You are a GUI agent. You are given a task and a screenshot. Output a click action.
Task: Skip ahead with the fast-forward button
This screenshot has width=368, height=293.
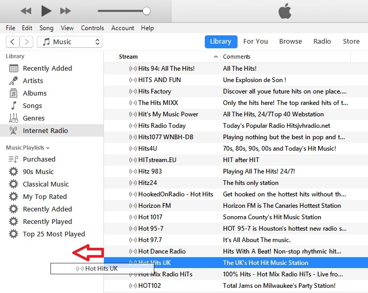click(65, 11)
